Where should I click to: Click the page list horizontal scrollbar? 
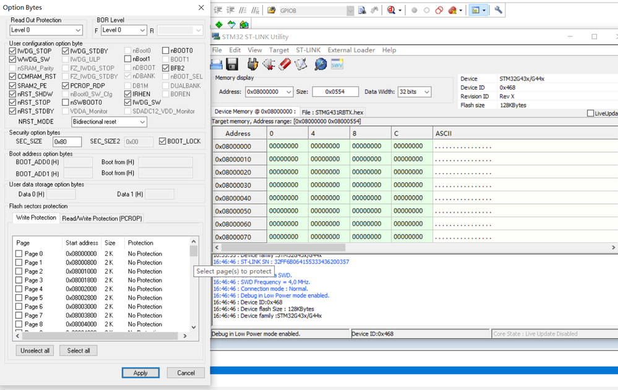tap(101, 336)
